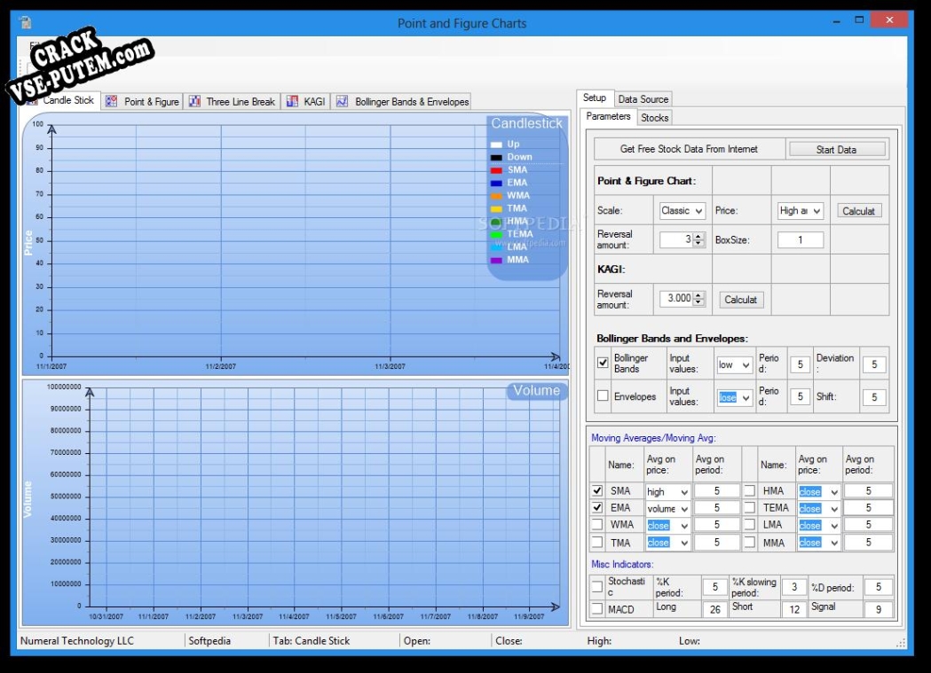Click the Bollinger Bands & Envelopes tab icon
The image size is (931, 673).
(x=342, y=102)
